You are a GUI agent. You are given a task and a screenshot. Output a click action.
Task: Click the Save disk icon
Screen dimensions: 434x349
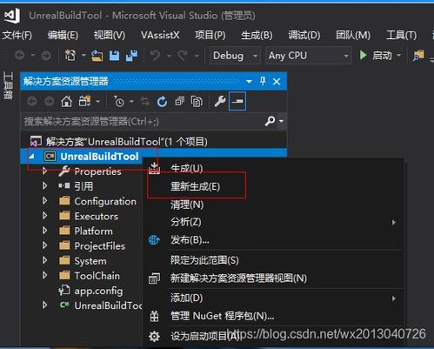click(114, 56)
